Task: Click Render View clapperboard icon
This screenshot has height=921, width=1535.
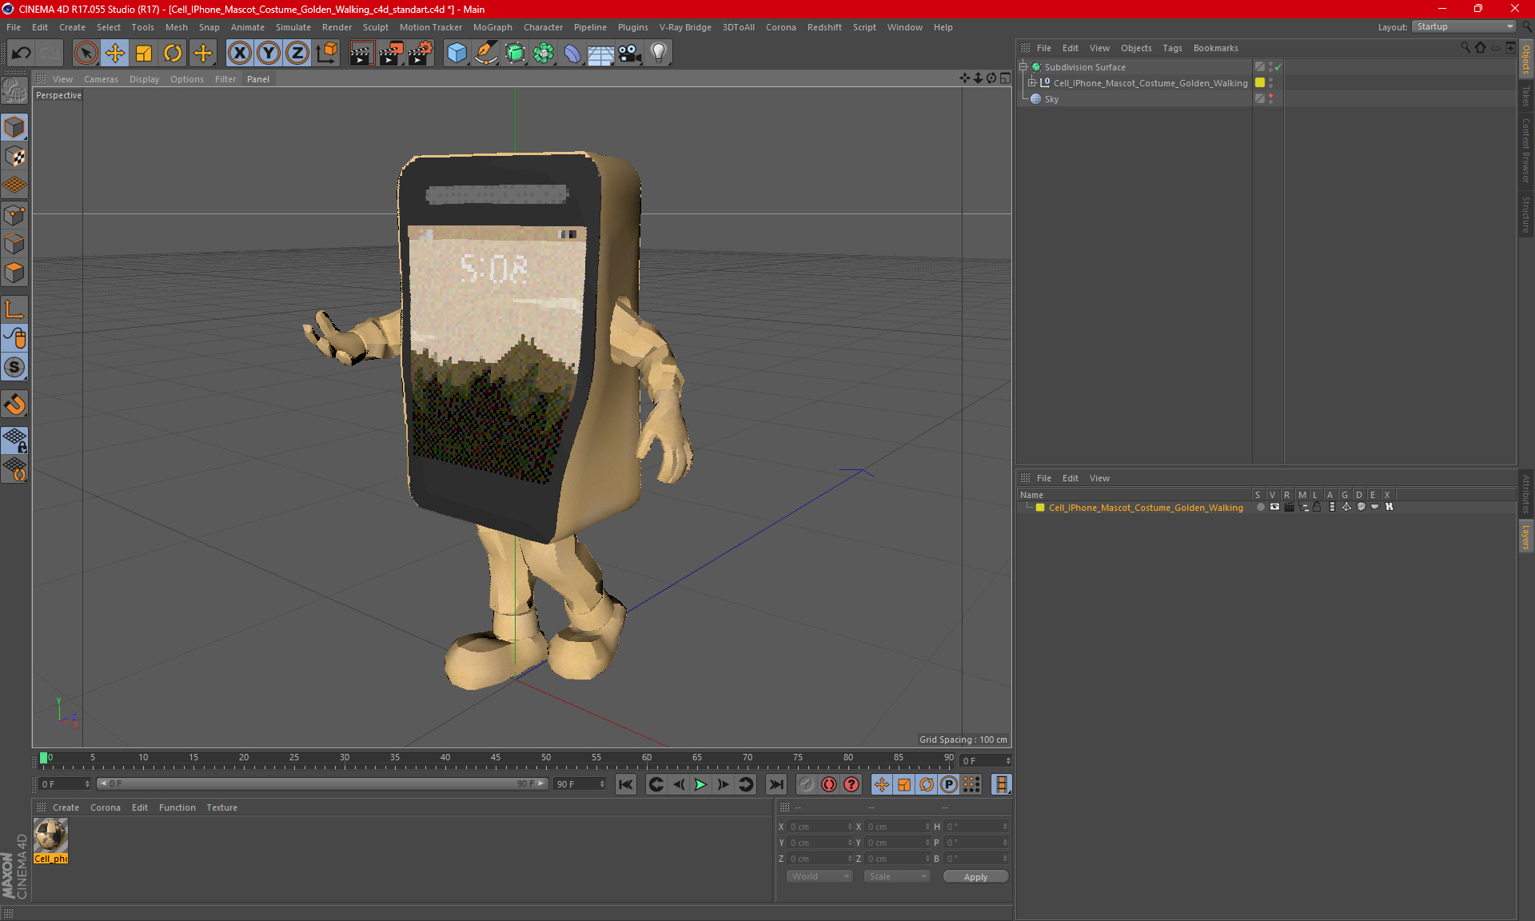Action: (361, 54)
